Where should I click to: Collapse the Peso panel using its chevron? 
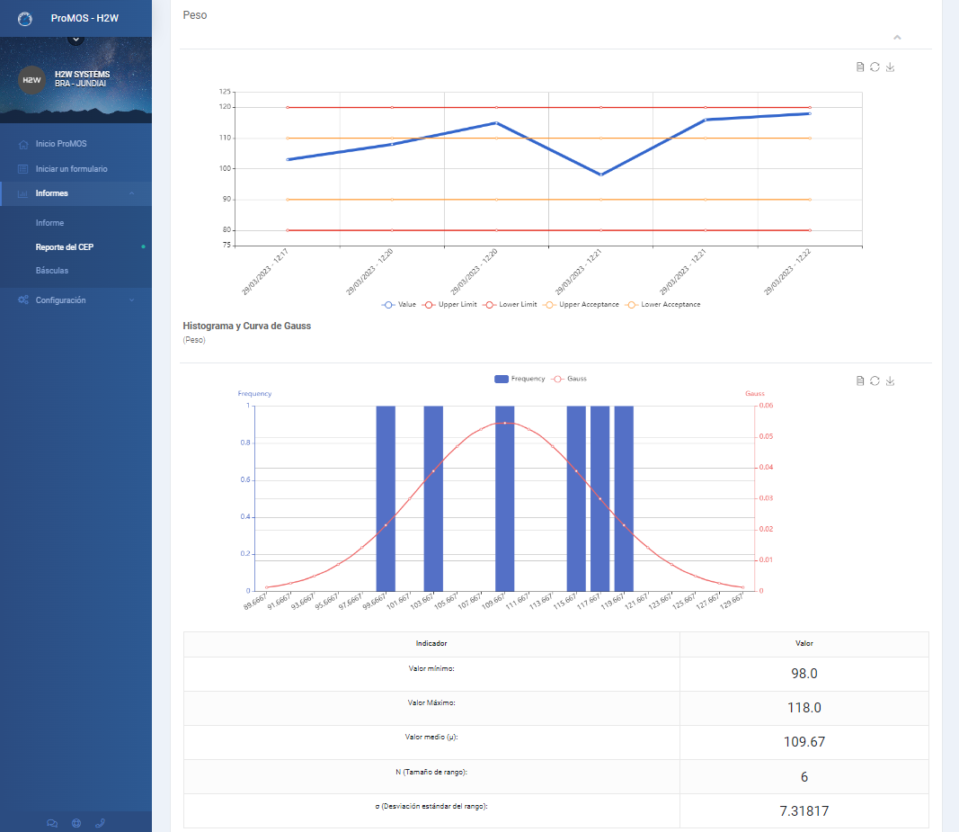(896, 38)
